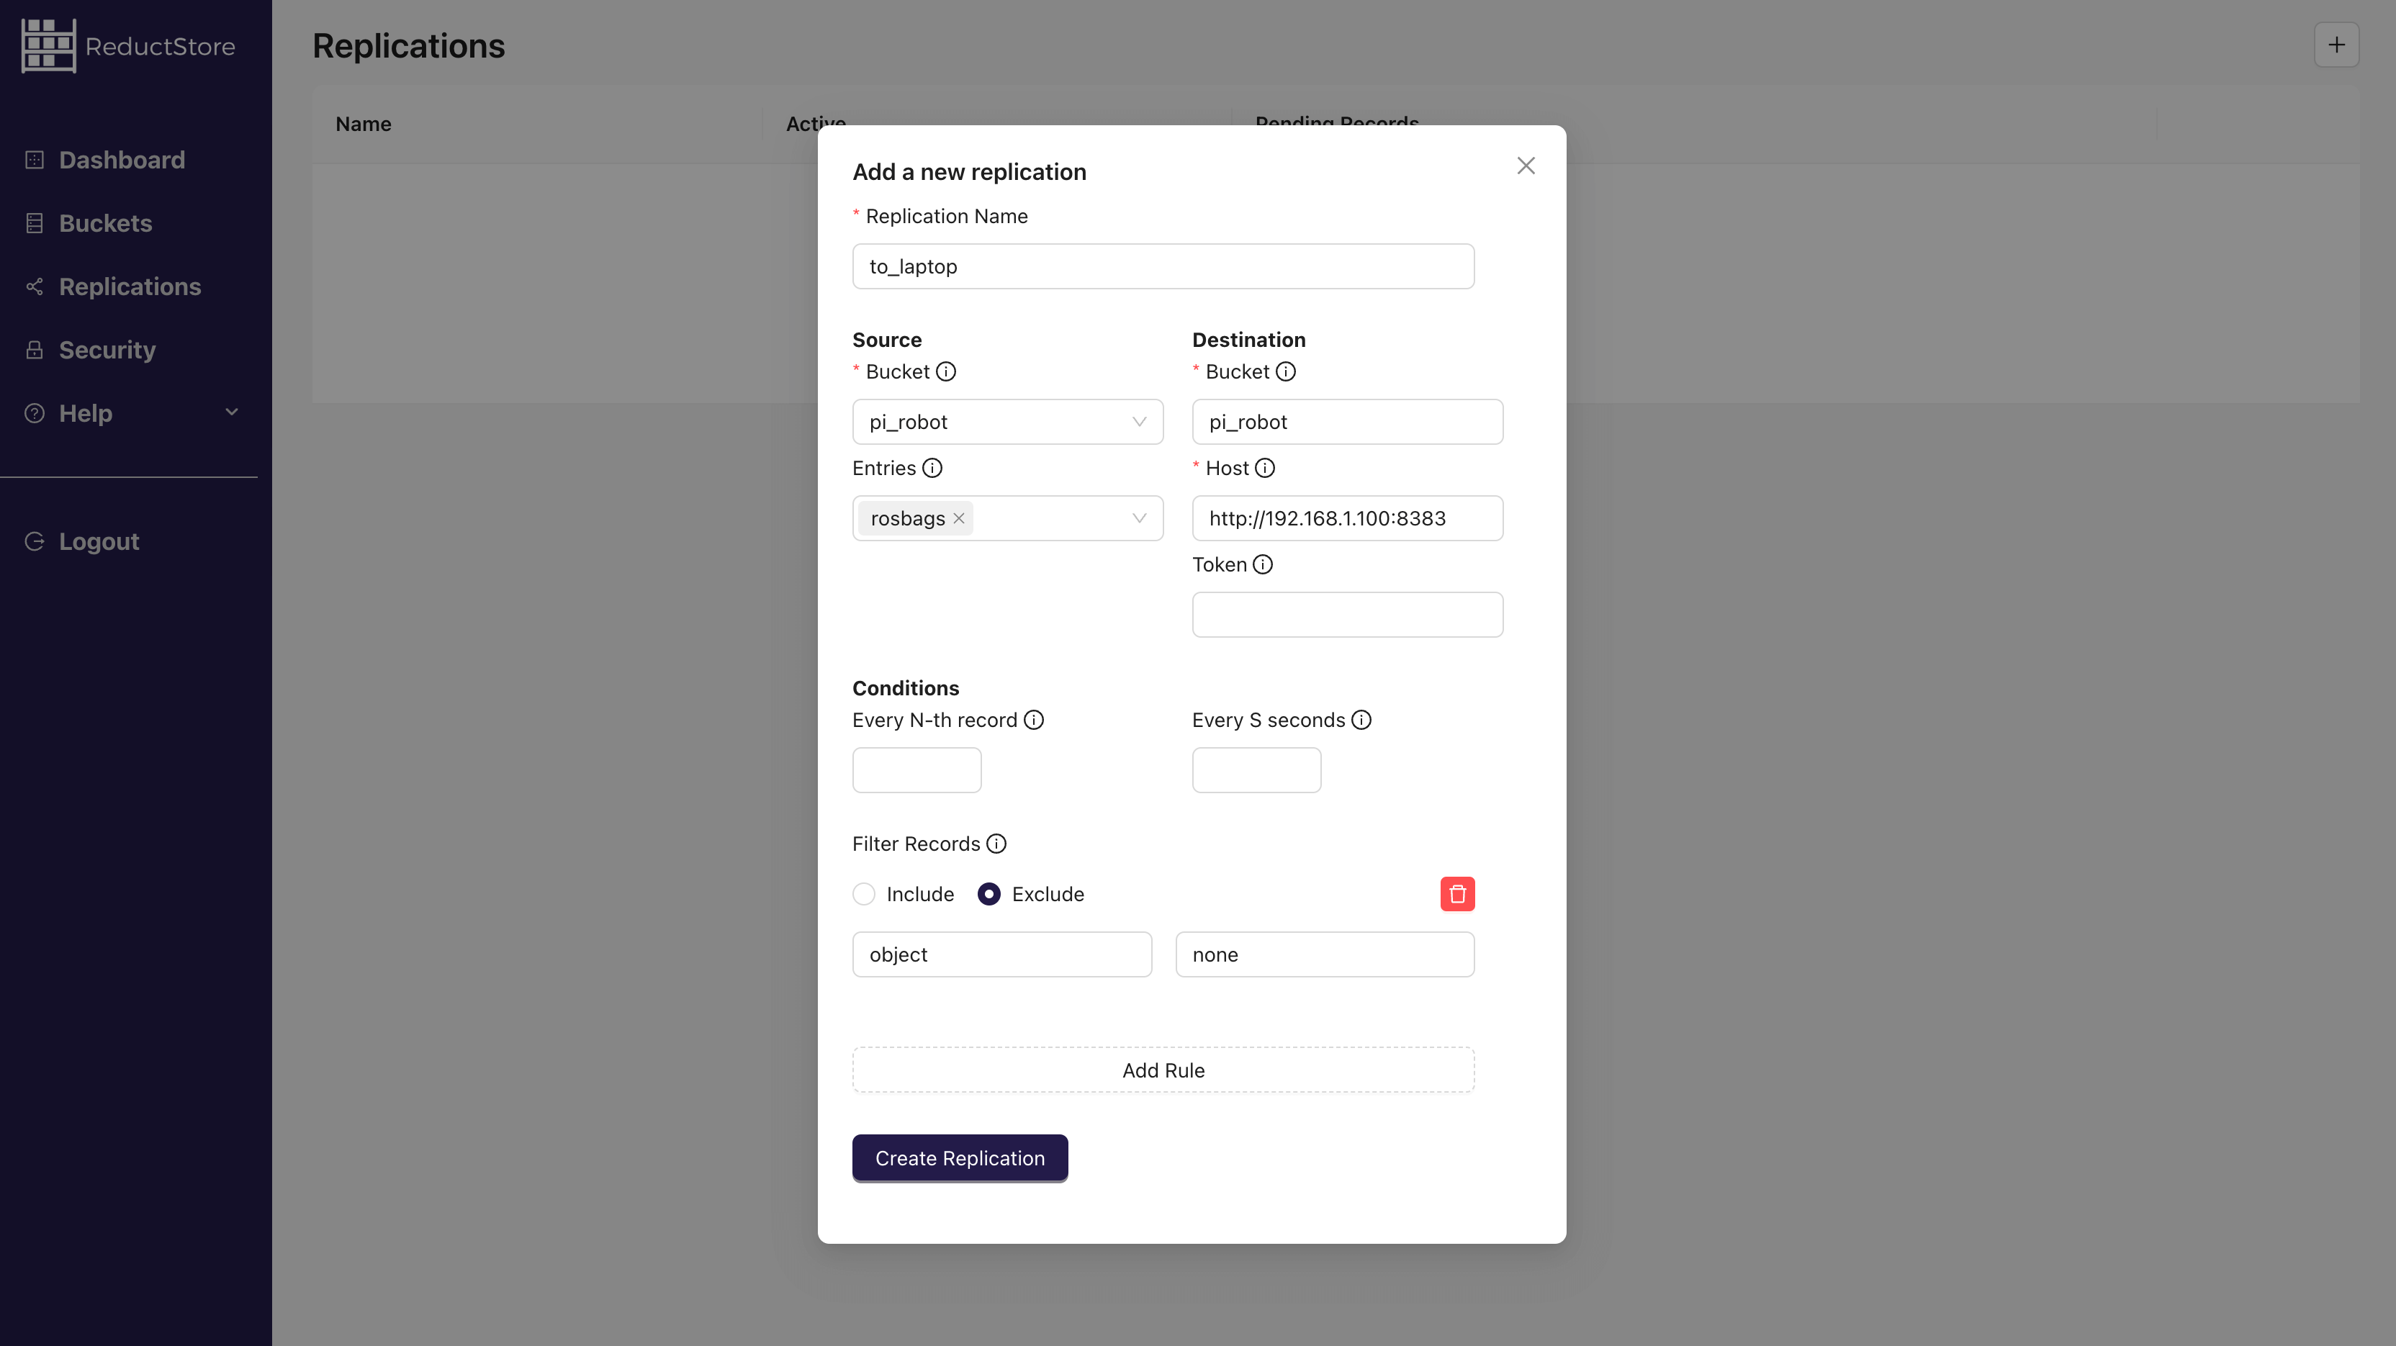The height and width of the screenshot is (1346, 2396).
Task: Open the Security page
Action: tap(107, 349)
